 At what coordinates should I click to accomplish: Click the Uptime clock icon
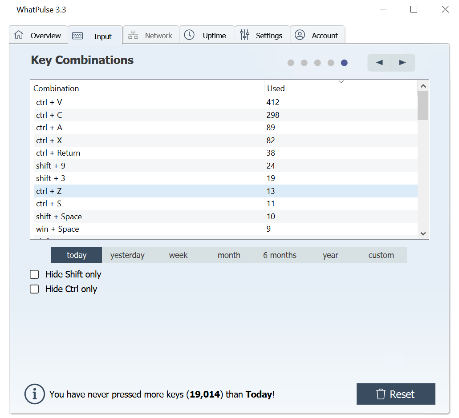[189, 35]
